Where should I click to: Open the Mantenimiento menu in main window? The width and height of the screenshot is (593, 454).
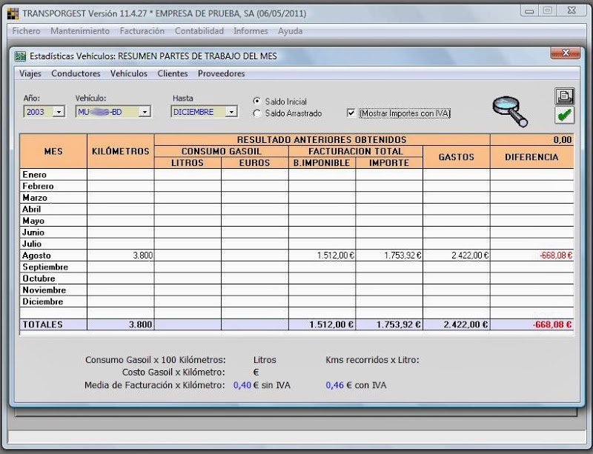point(80,31)
